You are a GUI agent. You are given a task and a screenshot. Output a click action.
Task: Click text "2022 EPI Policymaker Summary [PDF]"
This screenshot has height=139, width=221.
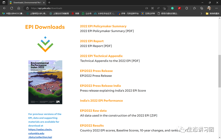[107, 31]
